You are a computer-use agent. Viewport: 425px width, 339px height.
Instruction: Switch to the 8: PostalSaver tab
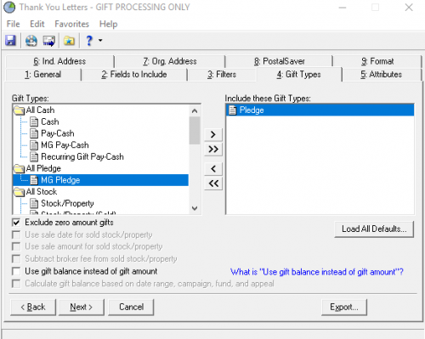point(280,61)
